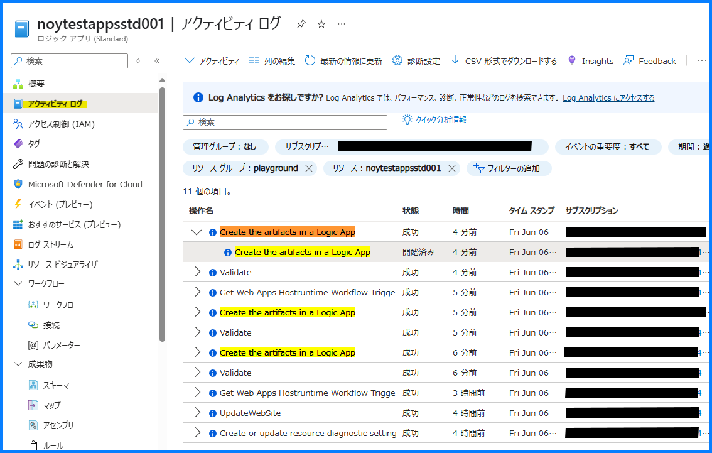Open クイック分析情報
712x453 pixels.
(x=434, y=120)
